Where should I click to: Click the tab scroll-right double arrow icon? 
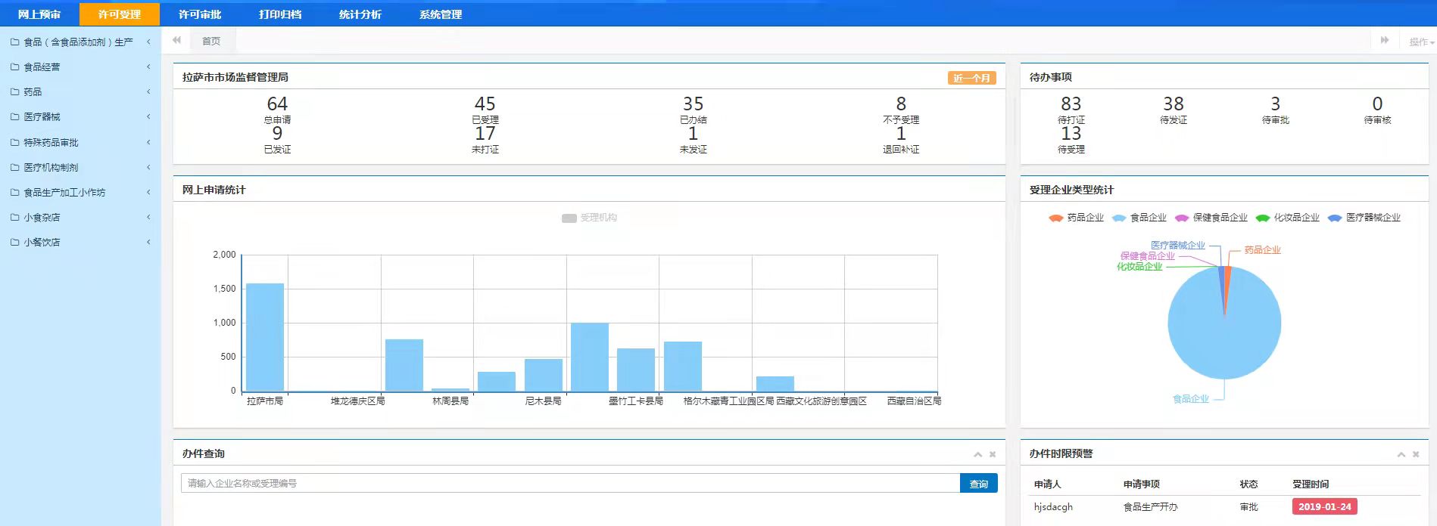tap(1384, 41)
